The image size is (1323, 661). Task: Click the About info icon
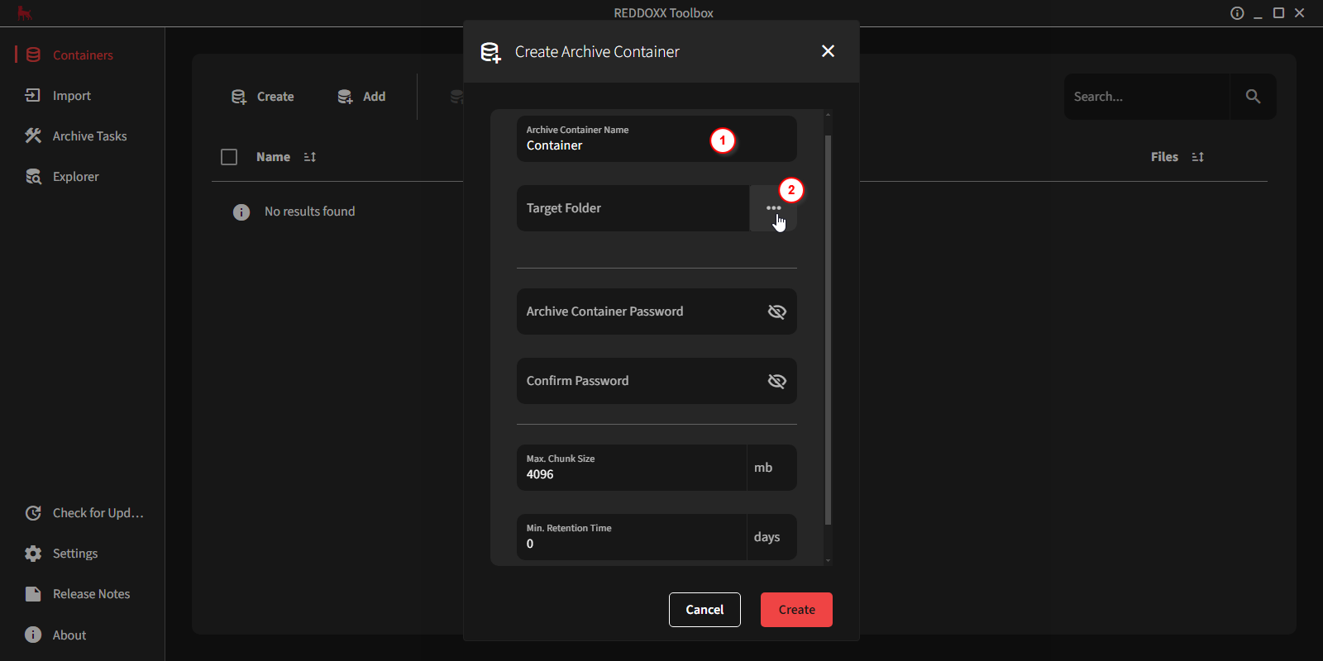[x=33, y=635]
